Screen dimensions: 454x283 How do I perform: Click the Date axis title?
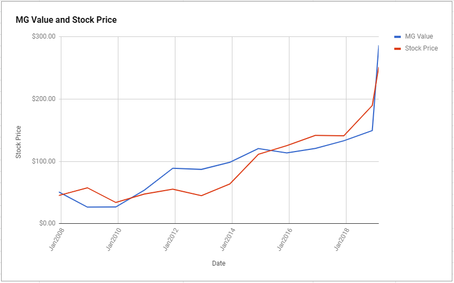coord(219,263)
